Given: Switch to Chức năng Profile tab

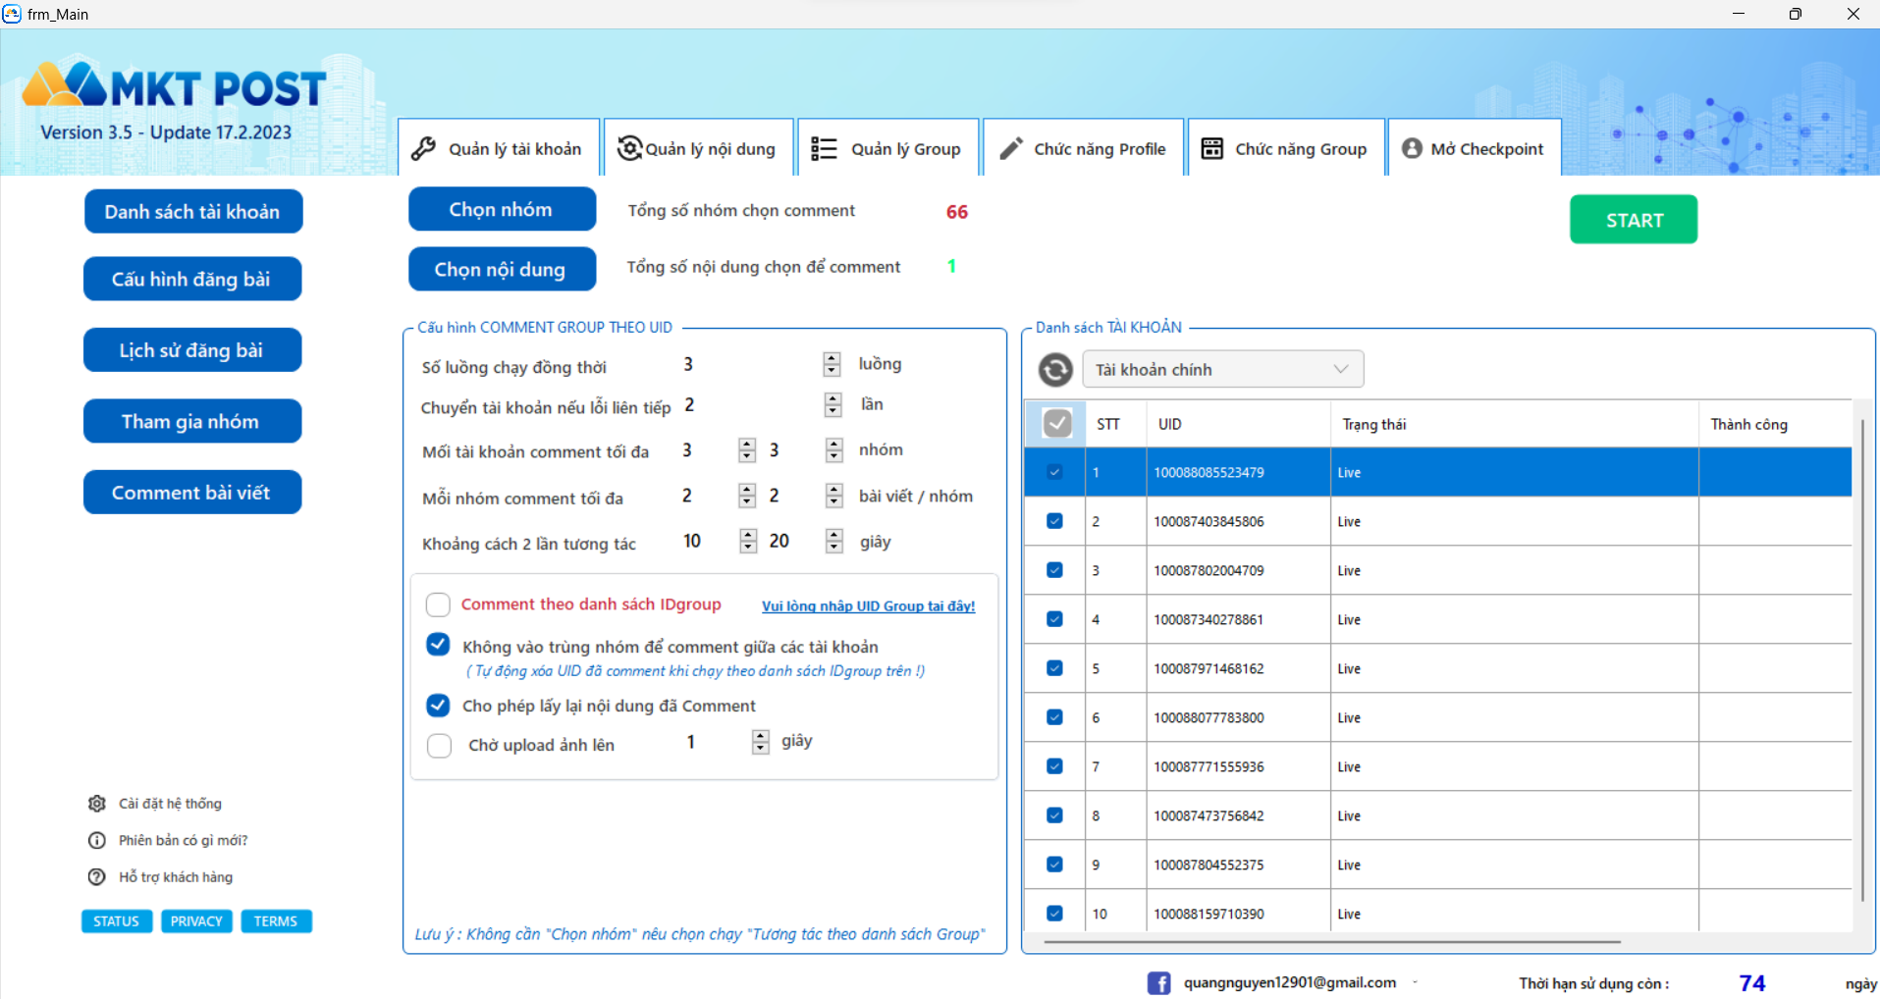Looking at the screenshot, I should [x=1083, y=148].
